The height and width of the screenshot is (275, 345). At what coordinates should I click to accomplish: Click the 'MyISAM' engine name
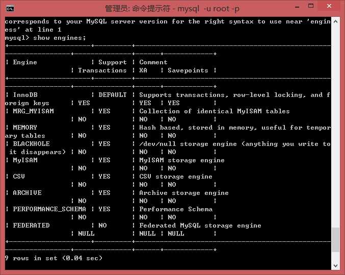25,160
